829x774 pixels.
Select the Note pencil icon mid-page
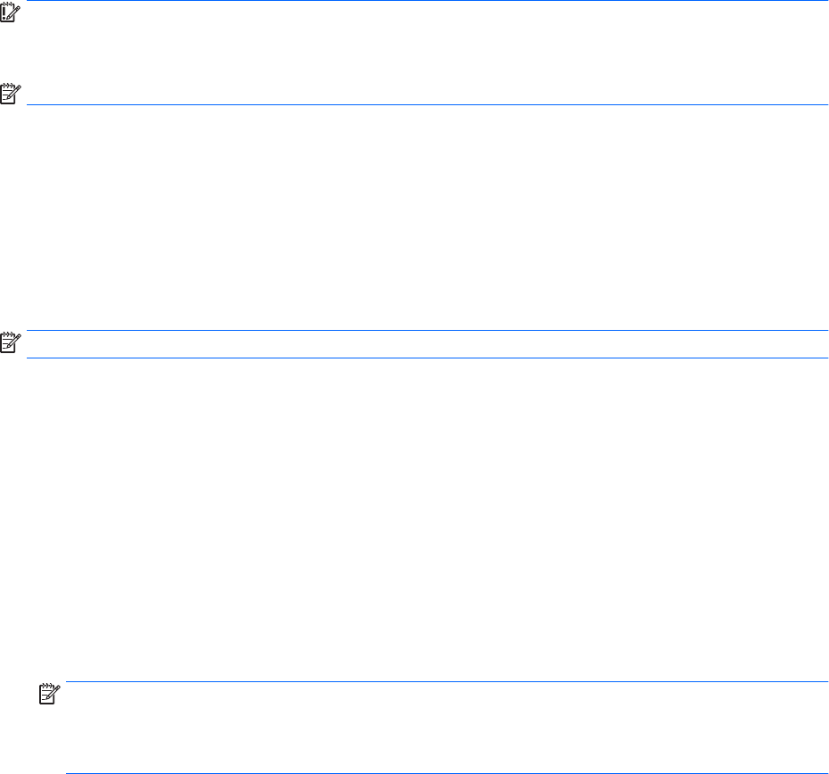click(x=9, y=343)
